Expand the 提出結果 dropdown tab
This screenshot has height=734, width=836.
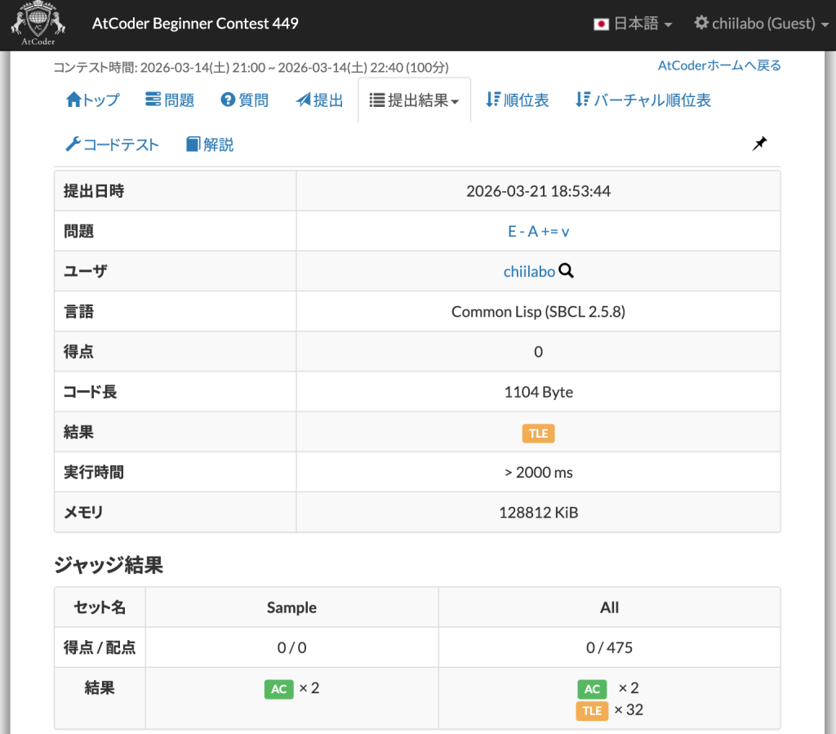tap(414, 100)
